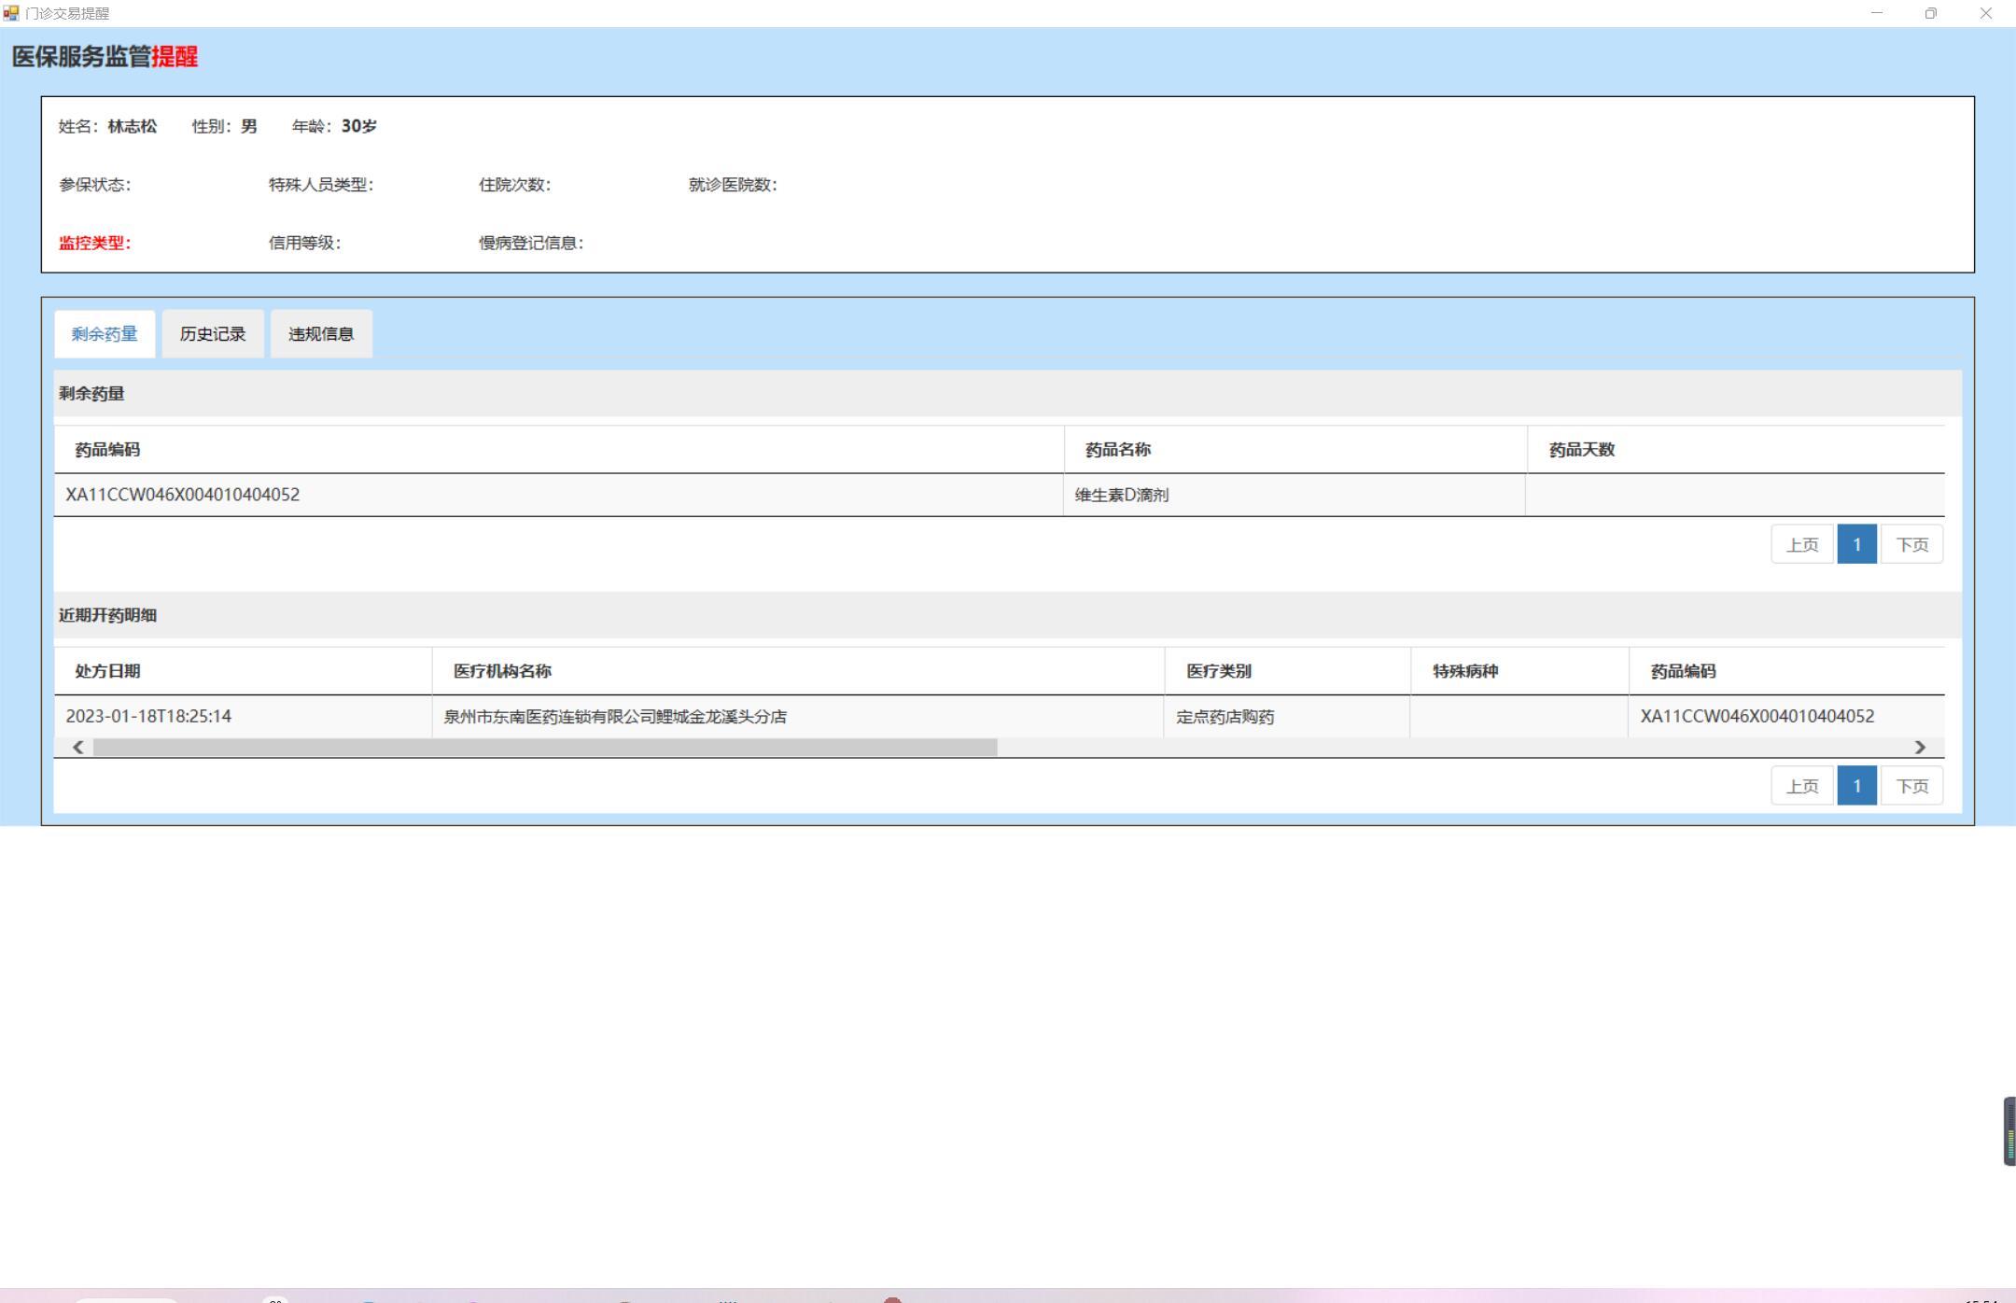The width and height of the screenshot is (2016, 1303).
Task: Click the app icon in the title bar
Action: pos(11,13)
